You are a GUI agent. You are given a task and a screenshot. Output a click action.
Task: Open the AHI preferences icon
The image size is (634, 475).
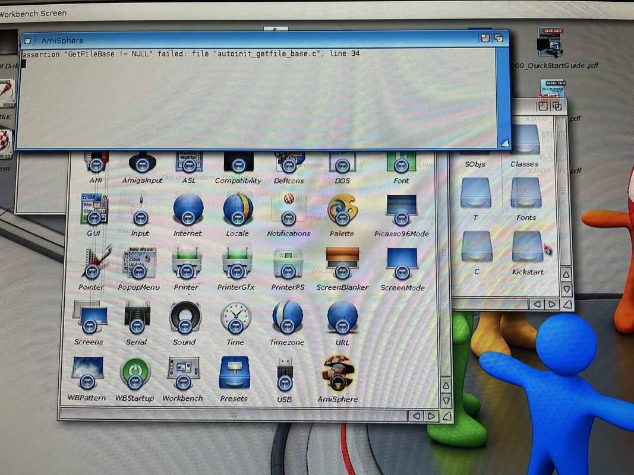pyautogui.click(x=96, y=161)
